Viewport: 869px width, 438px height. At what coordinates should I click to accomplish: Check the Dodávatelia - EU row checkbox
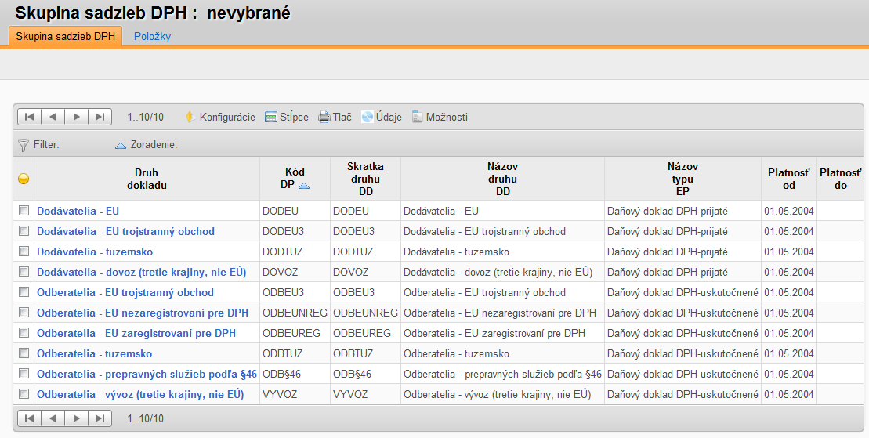coord(24,211)
